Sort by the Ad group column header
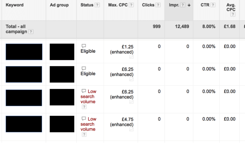Viewport: 245px width, 143px height. pos(59,5)
